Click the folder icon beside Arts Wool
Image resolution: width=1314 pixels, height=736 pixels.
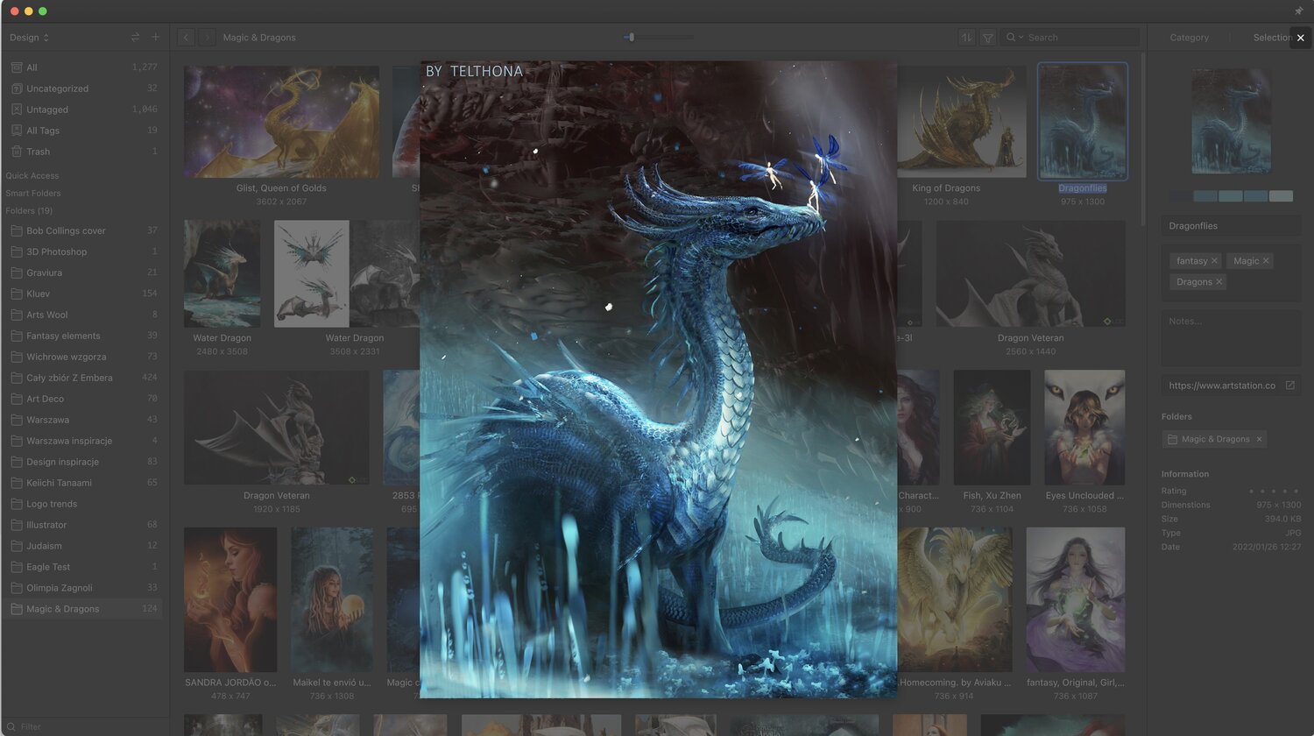pyautogui.click(x=17, y=315)
